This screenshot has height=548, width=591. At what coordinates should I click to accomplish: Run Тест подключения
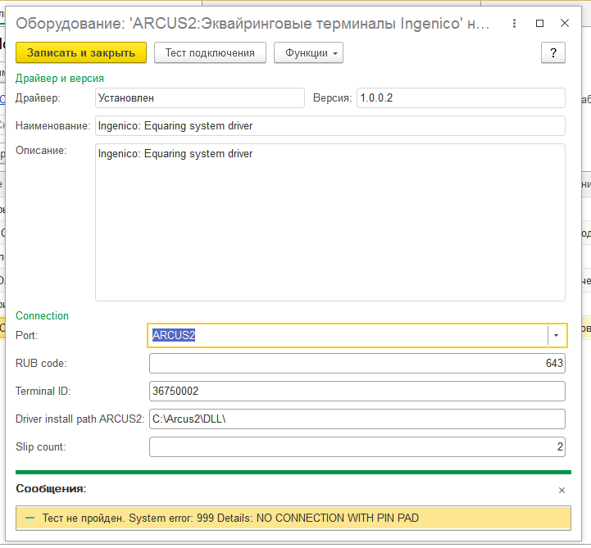(210, 52)
